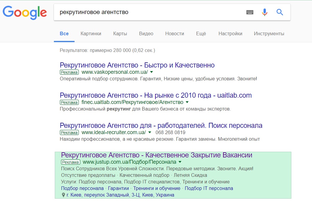Viewport: 312px width, 207px height.
Task: Click the www.ideal-recruiter.com.ua URL text
Action: [113, 132]
